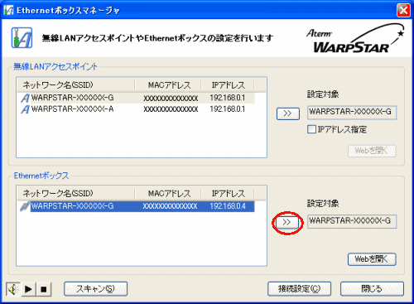Click MACアドレス header in Ethernetボックス list
This screenshot has height=304, width=414.
[168, 194]
